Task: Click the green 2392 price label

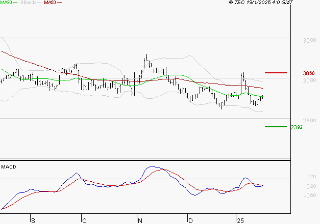Action: [297, 127]
